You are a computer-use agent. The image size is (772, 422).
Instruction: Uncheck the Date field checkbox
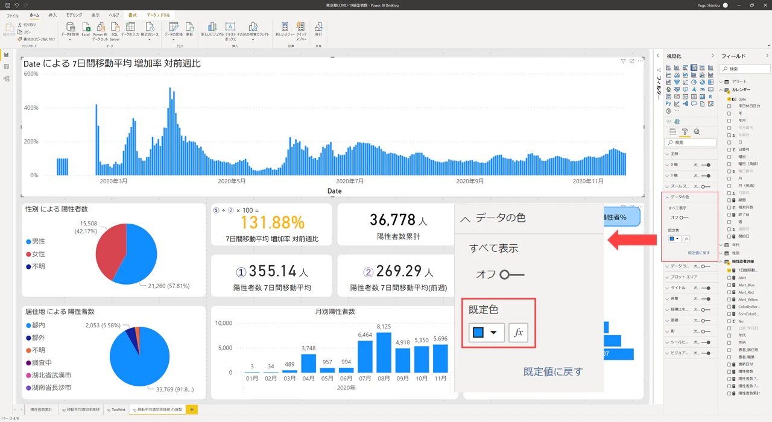[729, 99]
